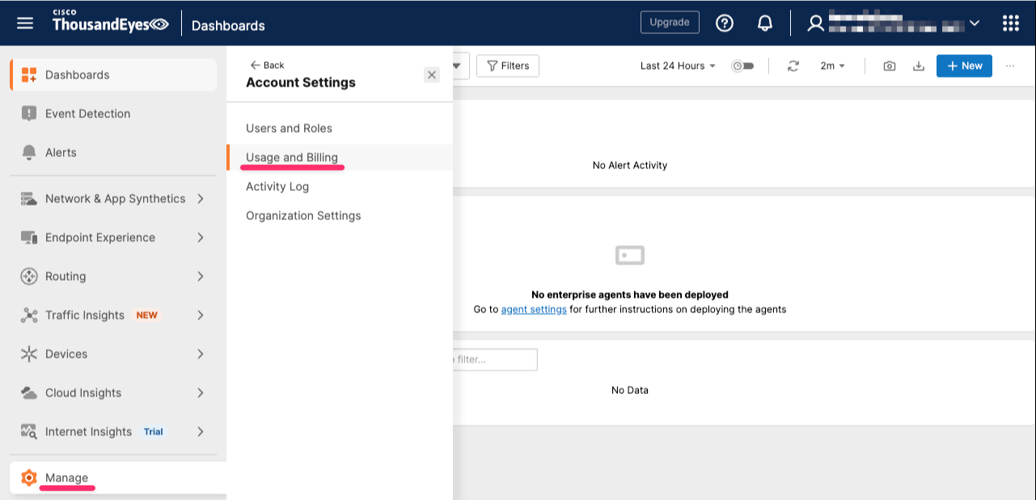Screen dimensions: 1036x500
Task: Click the No Data text
Action: click(x=630, y=391)
